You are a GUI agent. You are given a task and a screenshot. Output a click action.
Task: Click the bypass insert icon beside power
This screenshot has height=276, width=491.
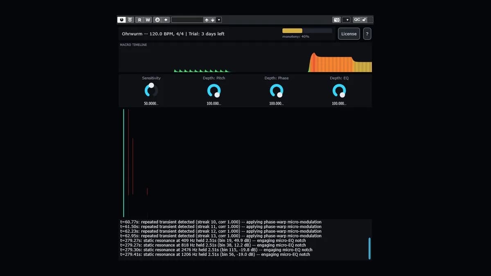pos(130,20)
